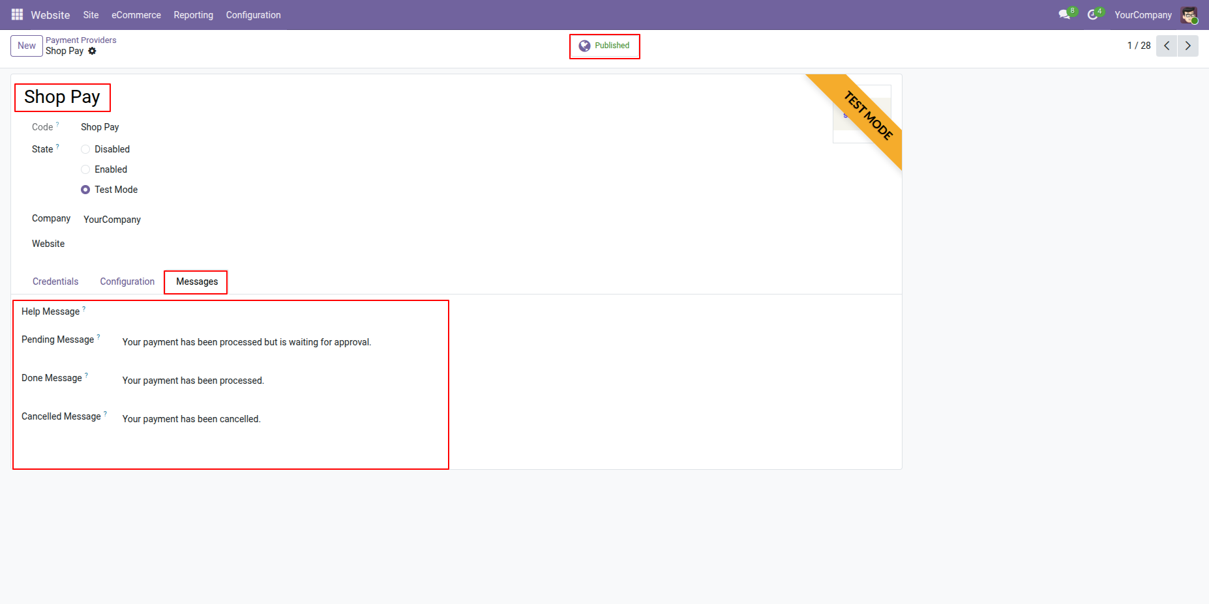Click the State field help question mark
This screenshot has height=604, width=1209.
(x=57, y=146)
